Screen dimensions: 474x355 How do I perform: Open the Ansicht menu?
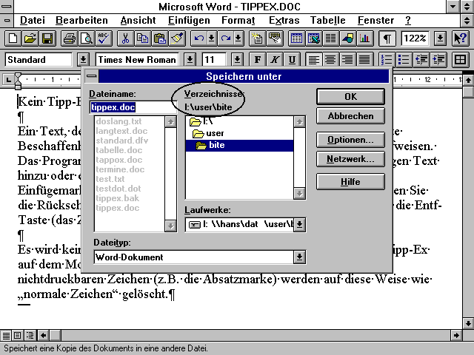[x=138, y=20]
